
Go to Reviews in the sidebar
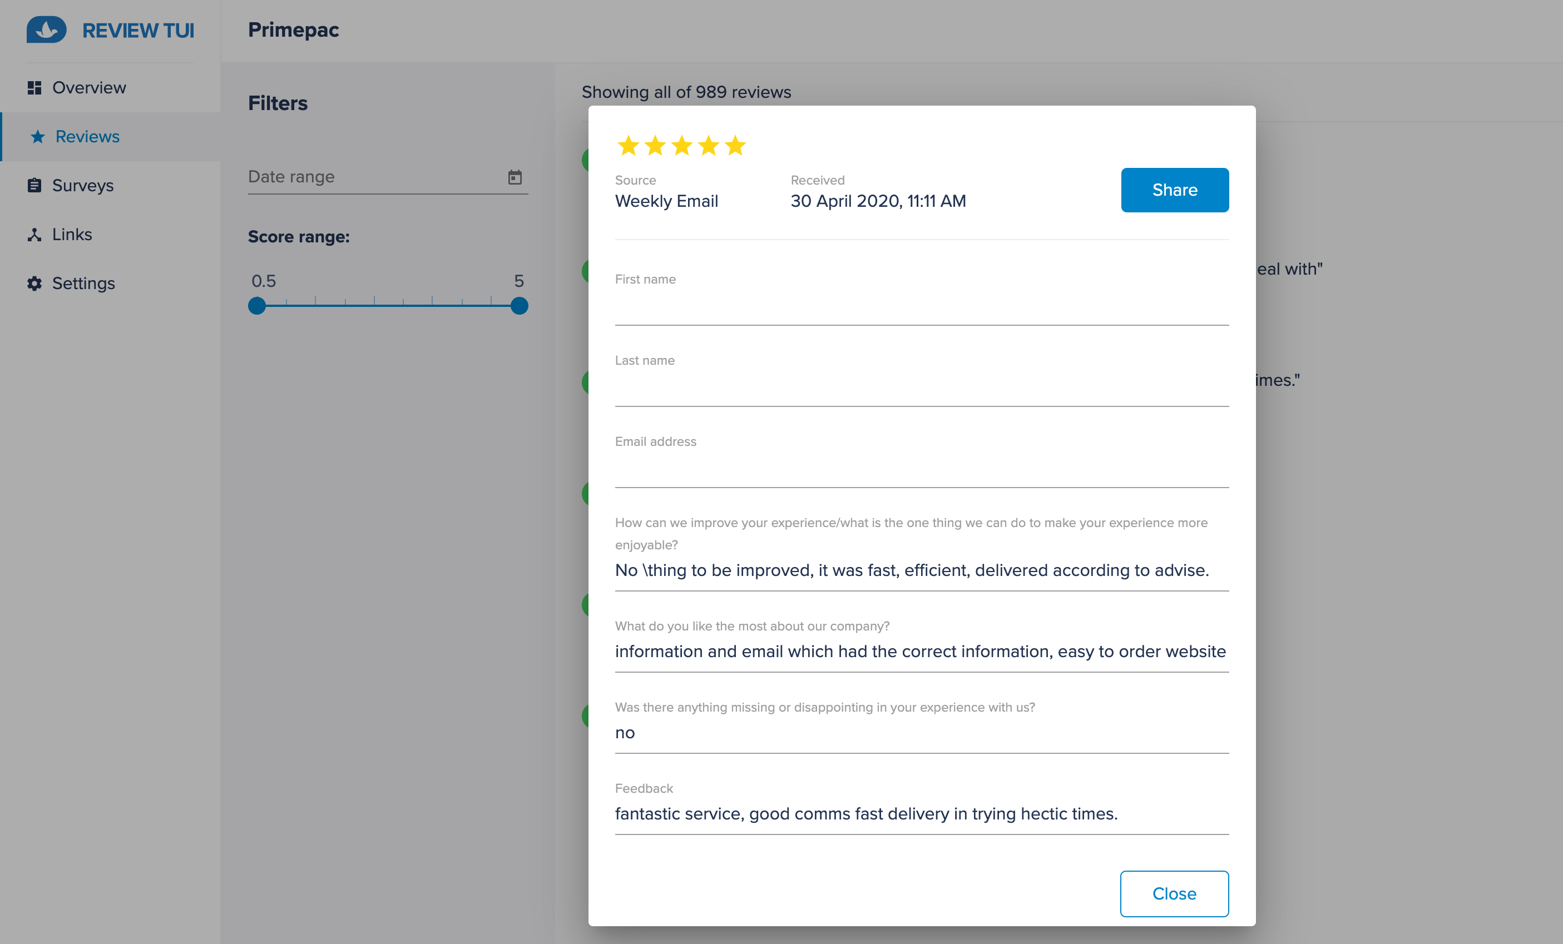(x=110, y=136)
